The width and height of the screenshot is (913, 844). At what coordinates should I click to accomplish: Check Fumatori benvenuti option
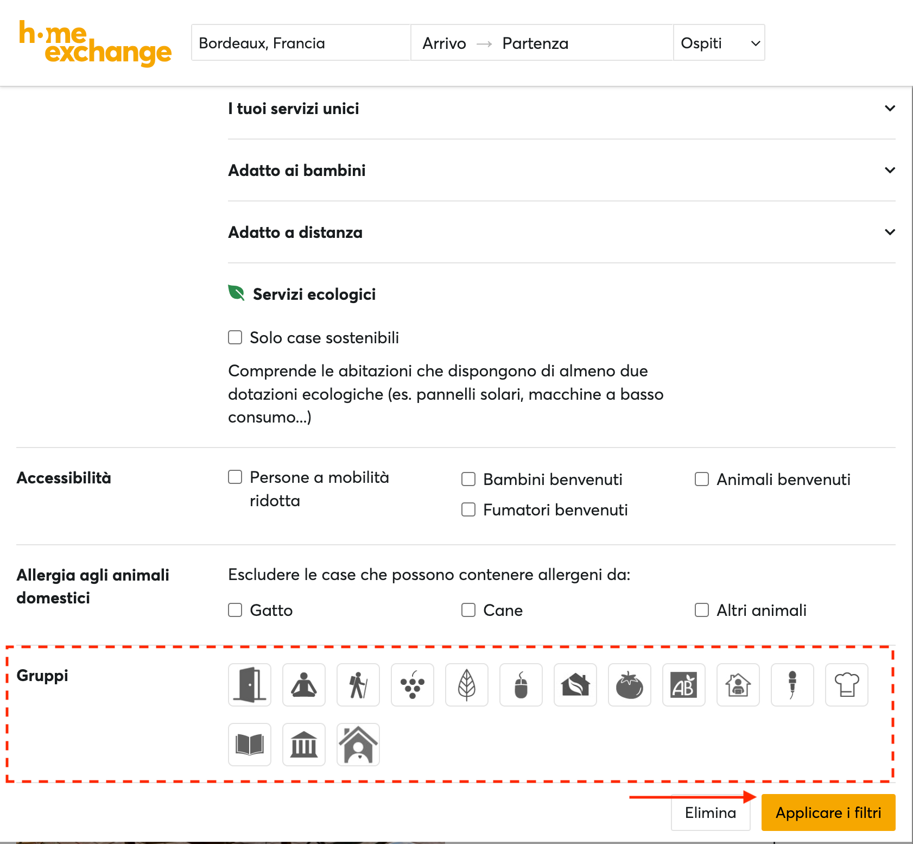[x=468, y=509]
